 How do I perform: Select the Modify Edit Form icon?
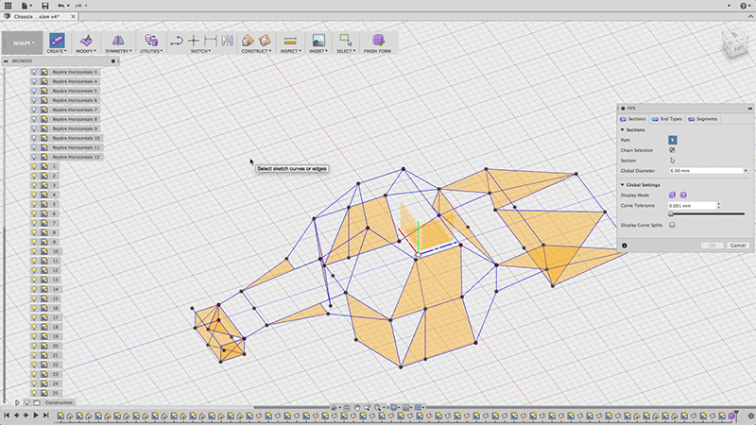pos(87,40)
